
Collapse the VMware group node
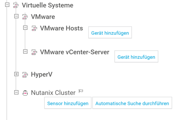[16, 16]
